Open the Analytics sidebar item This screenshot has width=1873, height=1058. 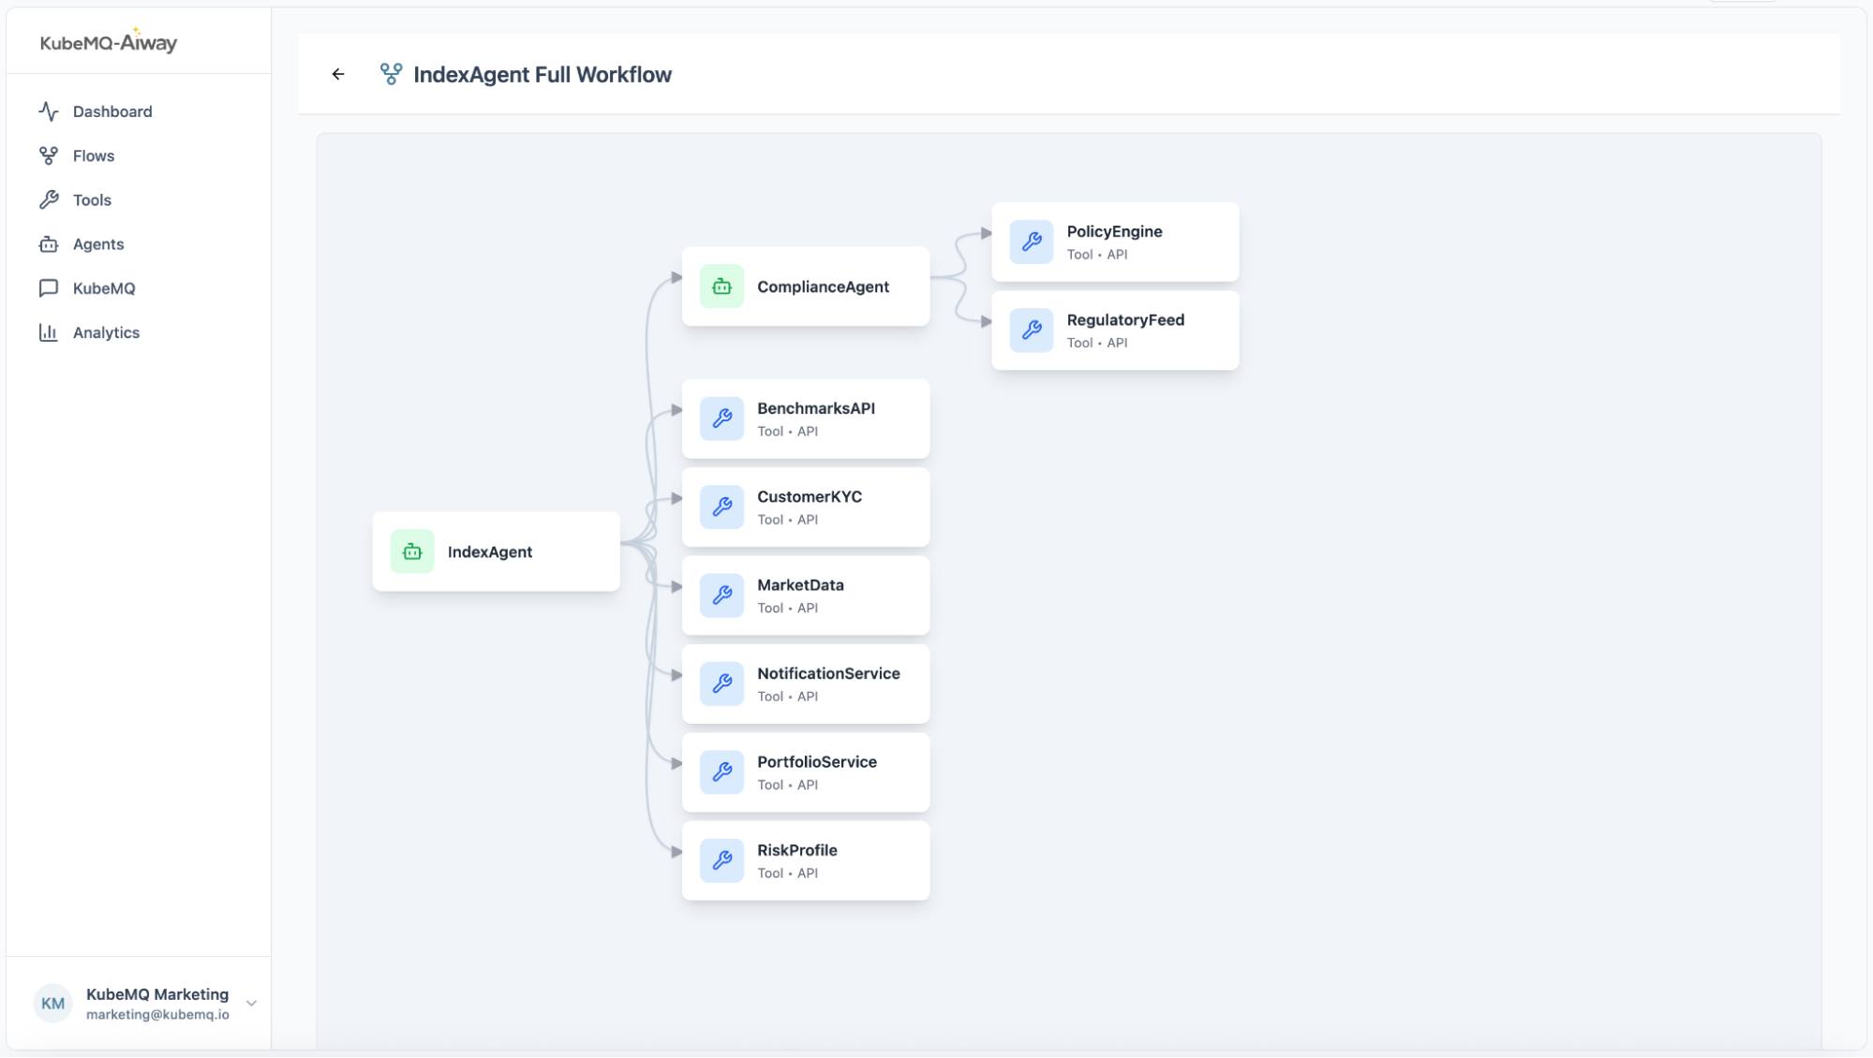[106, 332]
